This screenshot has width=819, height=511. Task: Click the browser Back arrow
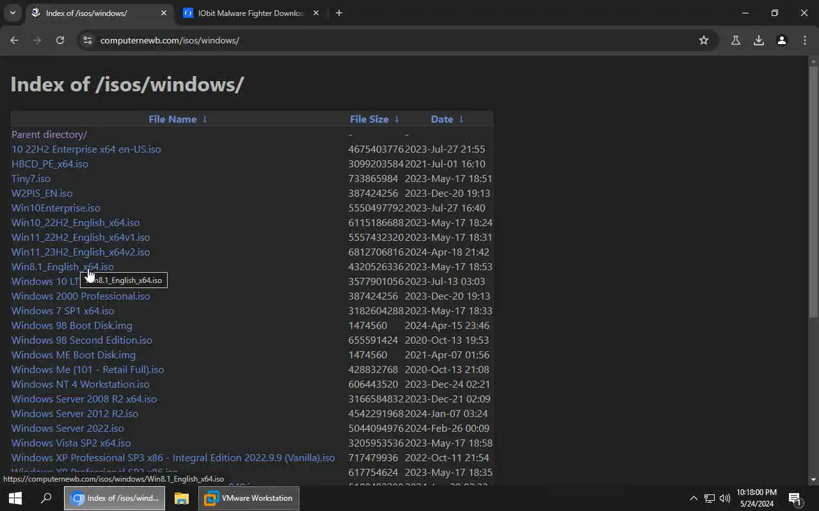tap(14, 40)
